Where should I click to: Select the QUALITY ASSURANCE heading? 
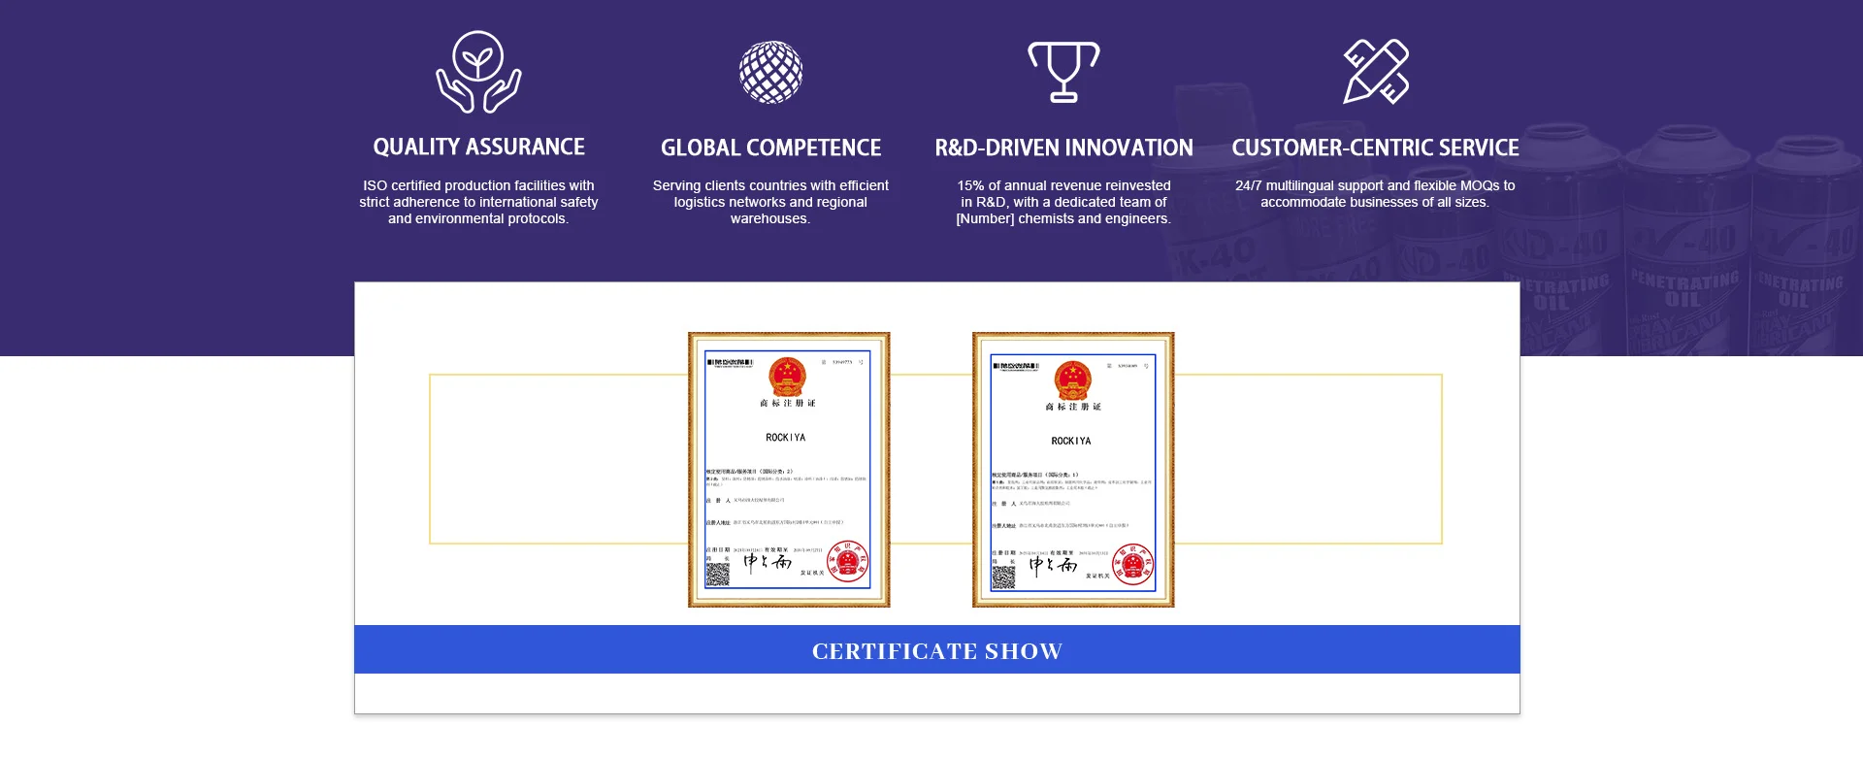tap(479, 148)
